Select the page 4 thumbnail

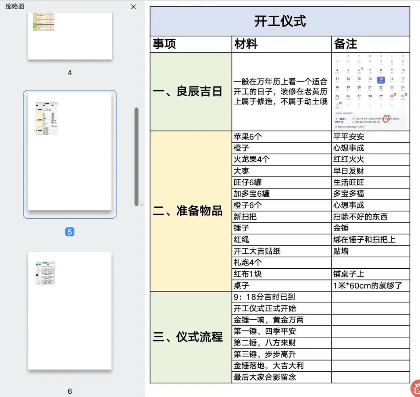70,35
